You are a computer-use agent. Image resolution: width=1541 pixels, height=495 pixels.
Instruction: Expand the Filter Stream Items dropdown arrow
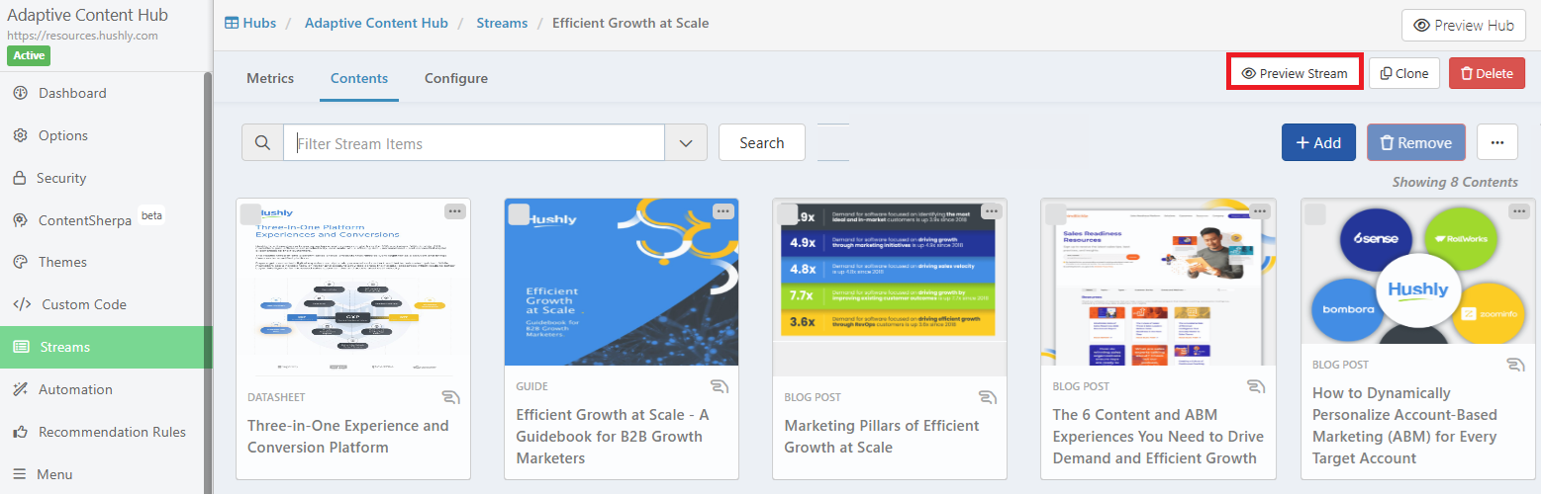(686, 142)
